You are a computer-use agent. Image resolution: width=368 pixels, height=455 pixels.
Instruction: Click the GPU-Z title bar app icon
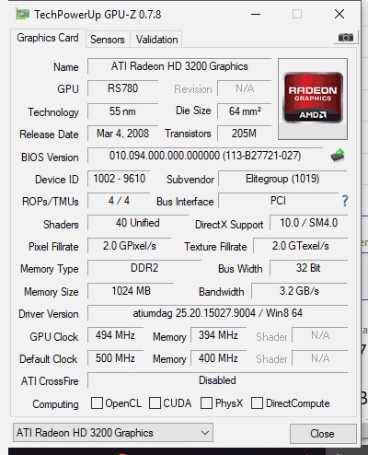[x=22, y=14]
